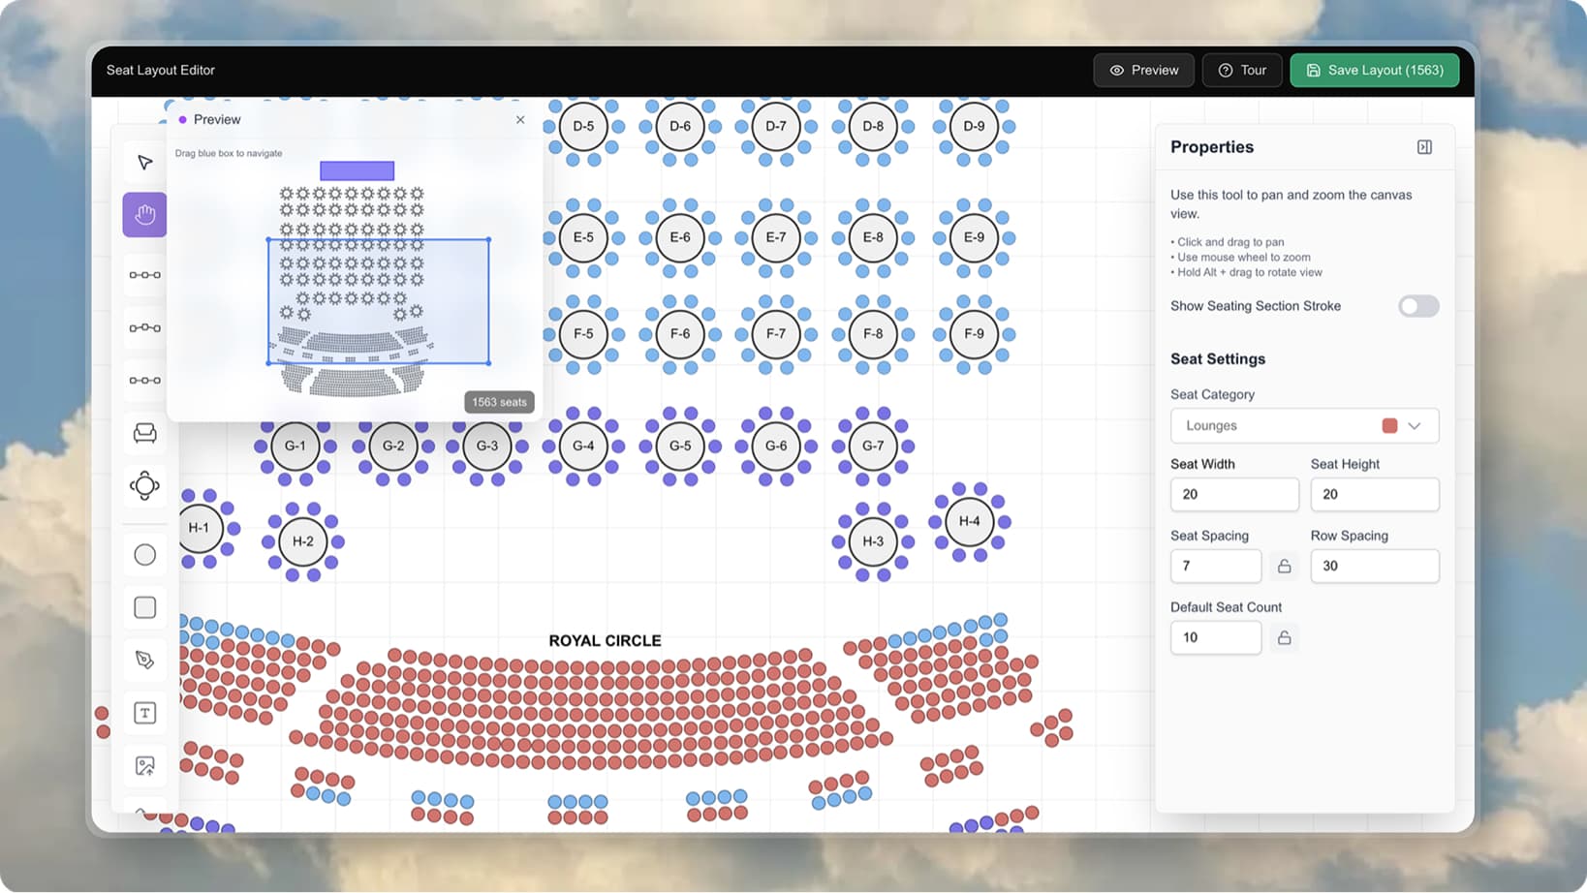Select the sofa/lounge seating tool
The image size is (1587, 893).
click(x=144, y=433)
